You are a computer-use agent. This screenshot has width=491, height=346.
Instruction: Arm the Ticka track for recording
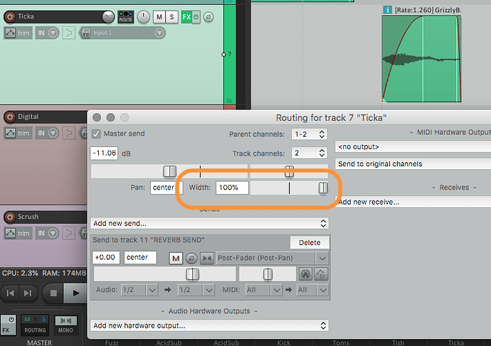click(10, 17)
